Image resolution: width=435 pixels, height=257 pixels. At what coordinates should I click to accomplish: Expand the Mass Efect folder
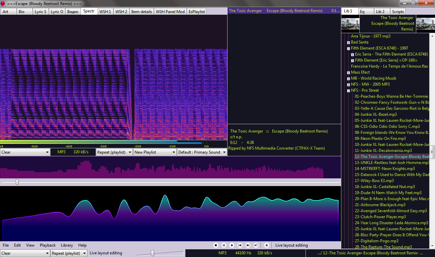348,73
